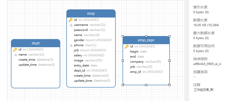The image size is (226, 101).
Task: Click the utf8mb4_0900_ai_ci collation value
Action: 207,64
